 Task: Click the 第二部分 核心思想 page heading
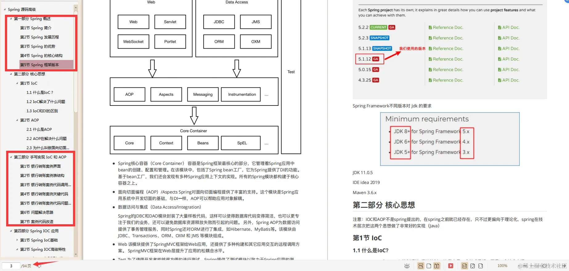tap(384, 205)
